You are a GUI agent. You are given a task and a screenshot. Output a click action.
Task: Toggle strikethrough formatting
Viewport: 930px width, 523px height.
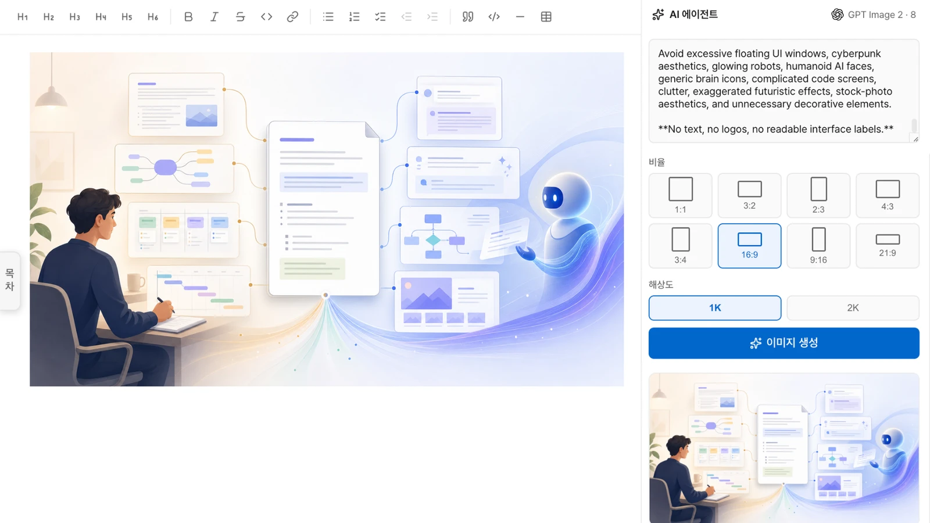coord(240,17)
